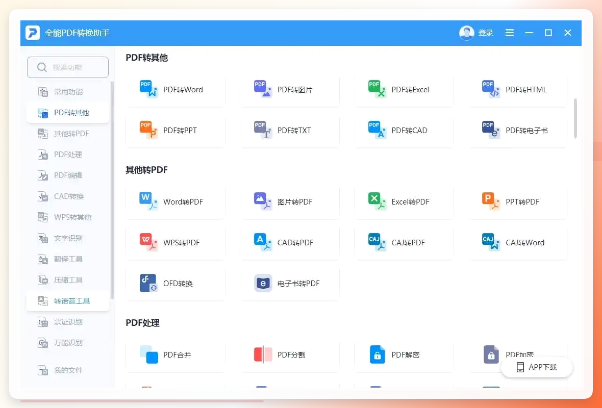
Task: Select the Excel转PDF tool icon
Action: (377, 201)
